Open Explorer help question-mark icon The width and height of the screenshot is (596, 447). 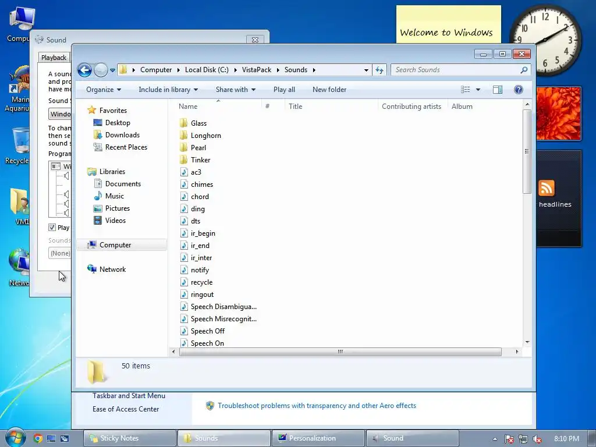[x=519, y=90]
